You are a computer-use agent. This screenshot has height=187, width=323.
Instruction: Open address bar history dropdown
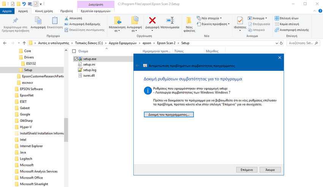[277, 43]
